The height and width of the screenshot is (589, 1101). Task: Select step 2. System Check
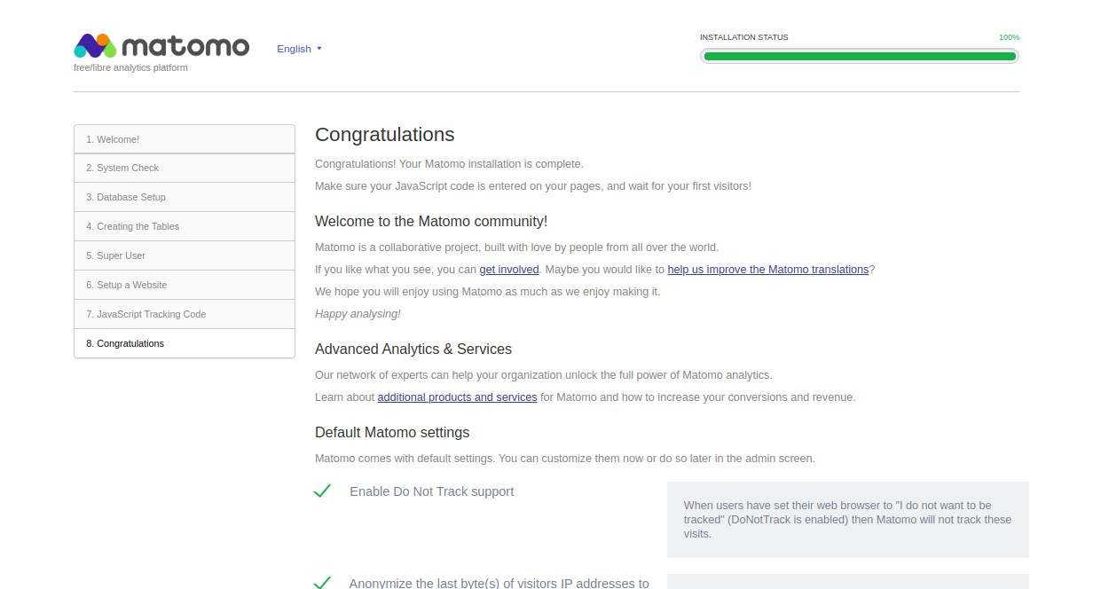(185, 168)
